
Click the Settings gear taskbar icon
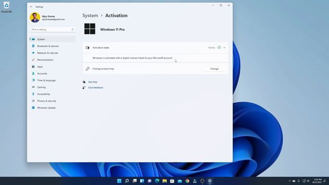point(210,181)
